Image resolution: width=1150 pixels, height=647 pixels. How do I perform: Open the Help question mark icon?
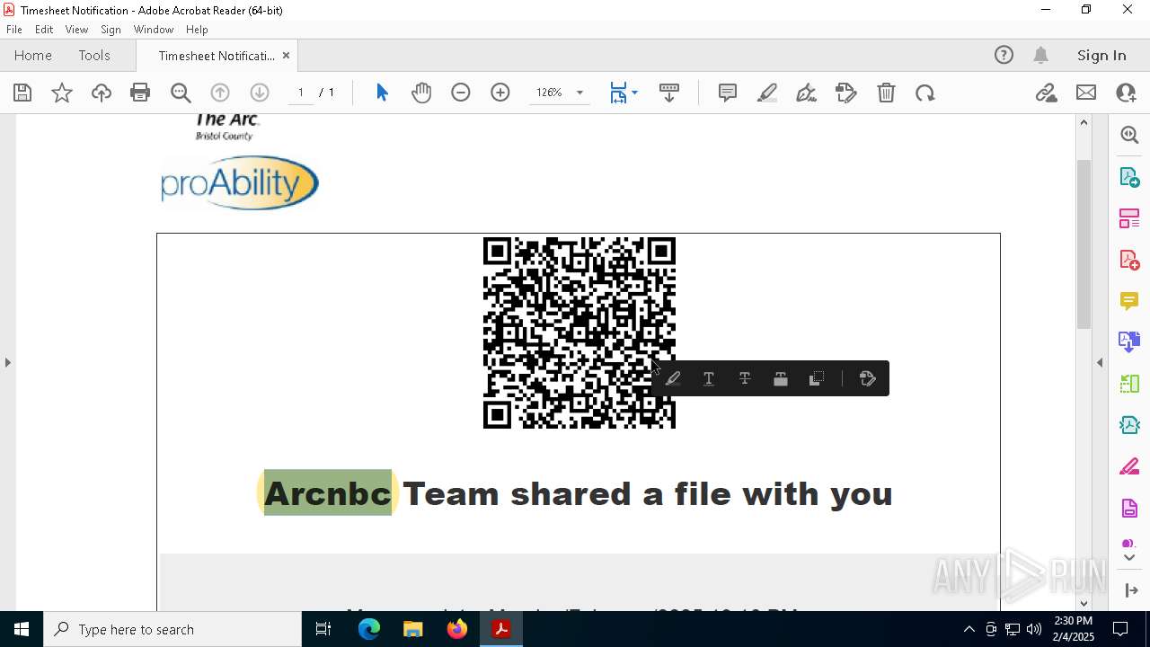pos(1004,55)
